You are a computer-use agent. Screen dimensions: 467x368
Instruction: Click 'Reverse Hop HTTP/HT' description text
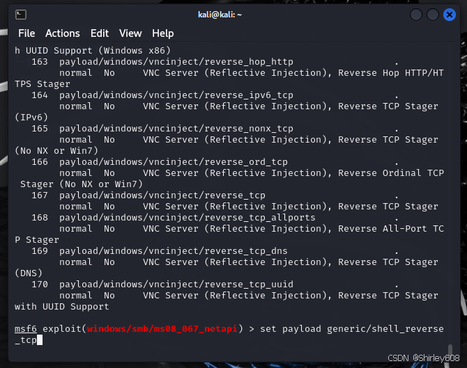[391, 73]
